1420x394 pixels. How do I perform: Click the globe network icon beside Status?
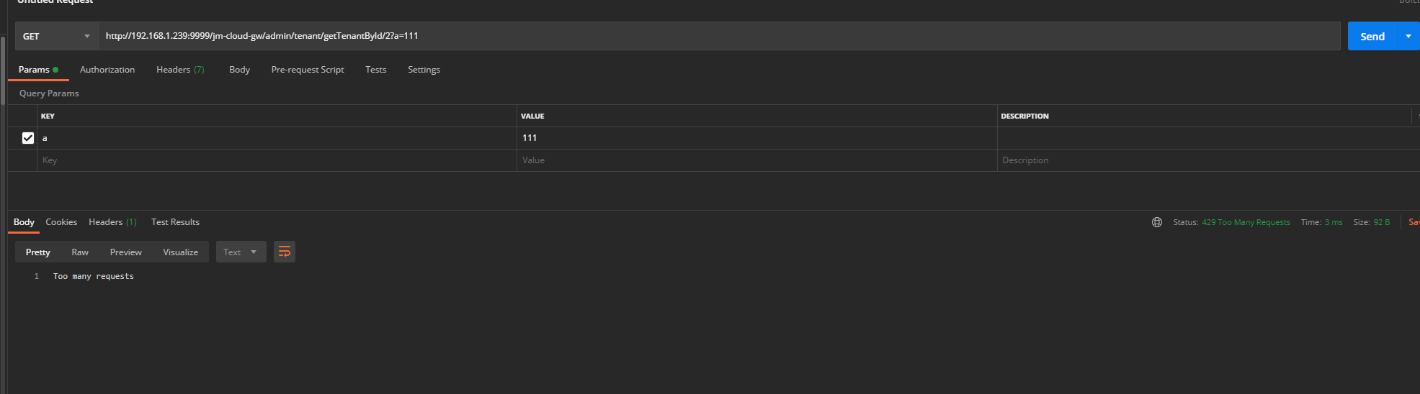tap(1157, 222)
